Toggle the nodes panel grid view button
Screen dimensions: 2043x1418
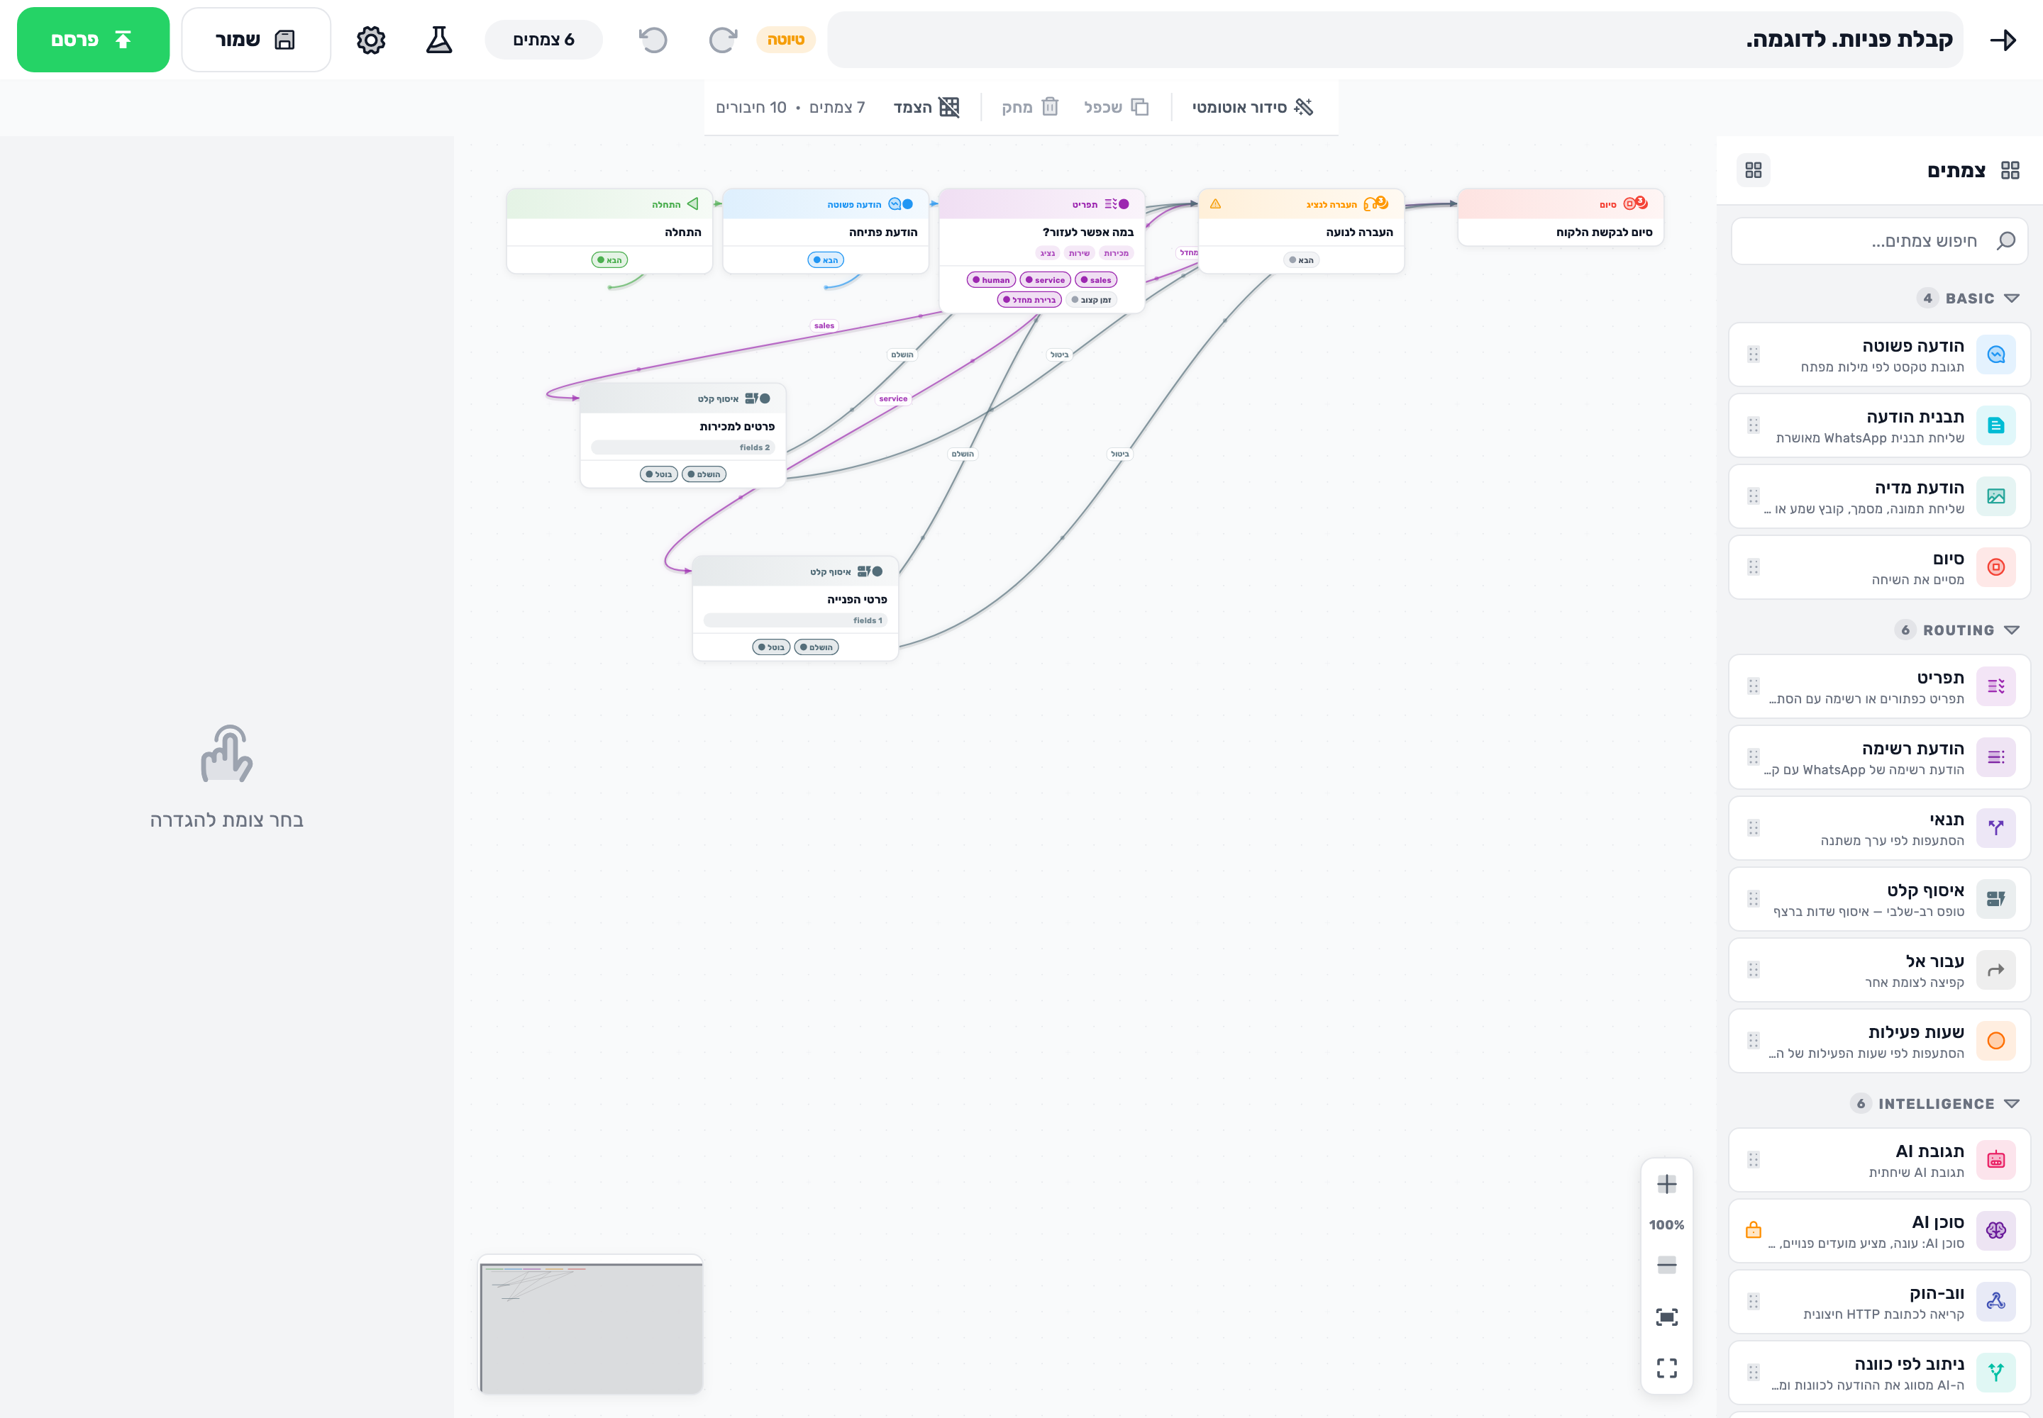pos(1753,169)
